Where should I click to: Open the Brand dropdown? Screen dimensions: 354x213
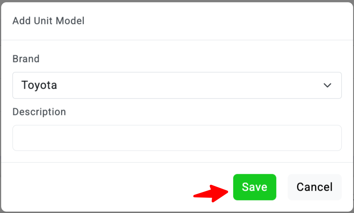(177, 85)
